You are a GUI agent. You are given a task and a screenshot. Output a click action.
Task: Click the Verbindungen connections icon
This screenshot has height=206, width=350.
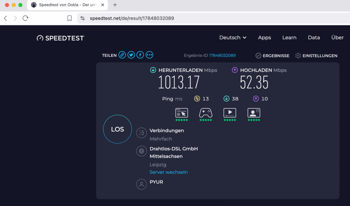(142, 133)
